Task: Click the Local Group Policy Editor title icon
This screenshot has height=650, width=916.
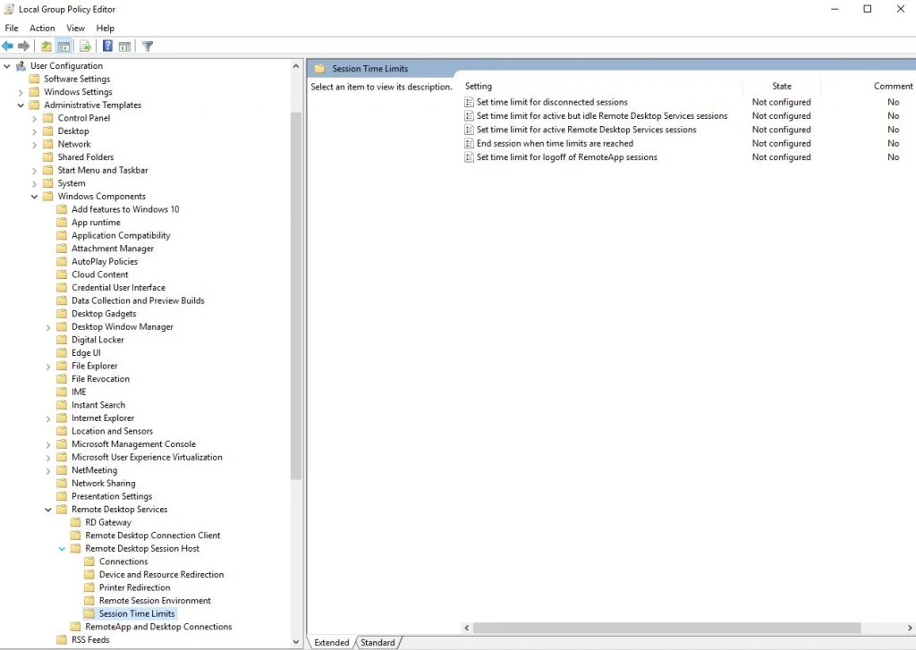Action: click(9, 9)
